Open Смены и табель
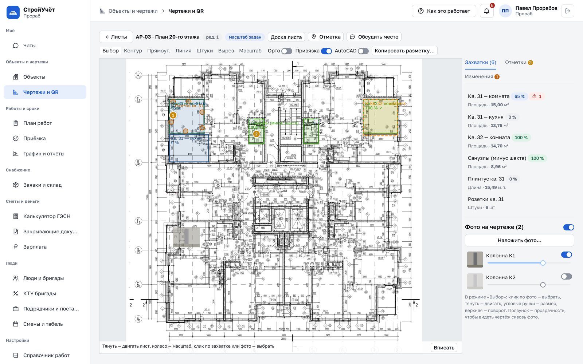This screenshot has height=364, width=583. [x=45, y=324]
